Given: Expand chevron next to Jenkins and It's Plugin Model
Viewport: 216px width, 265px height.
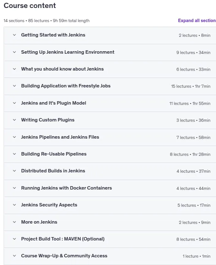Looking at the screenshot, I should [14, 103].
